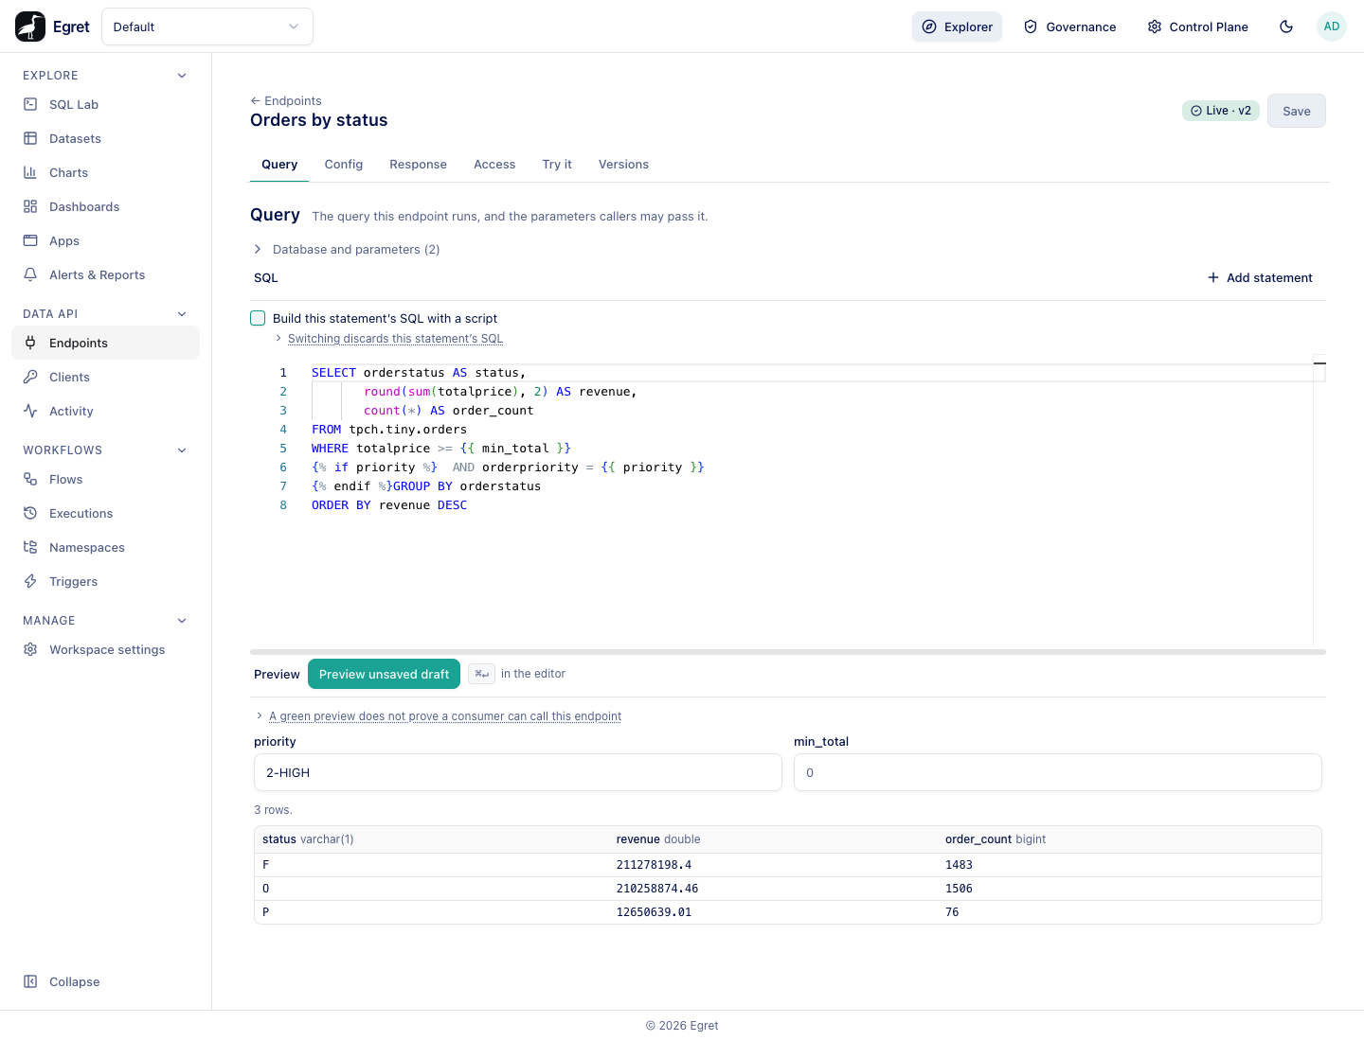The width and height of the screenshot is (1364, 1041).
Task: Open the Clients key icon
Action: coord(30,377)
